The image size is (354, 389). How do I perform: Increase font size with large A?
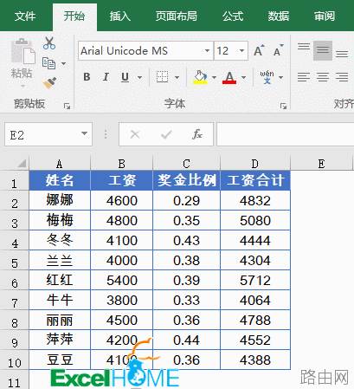259,51
